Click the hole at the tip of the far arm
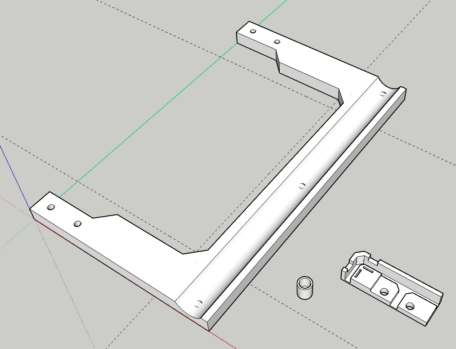 click(x=253, y=31)
